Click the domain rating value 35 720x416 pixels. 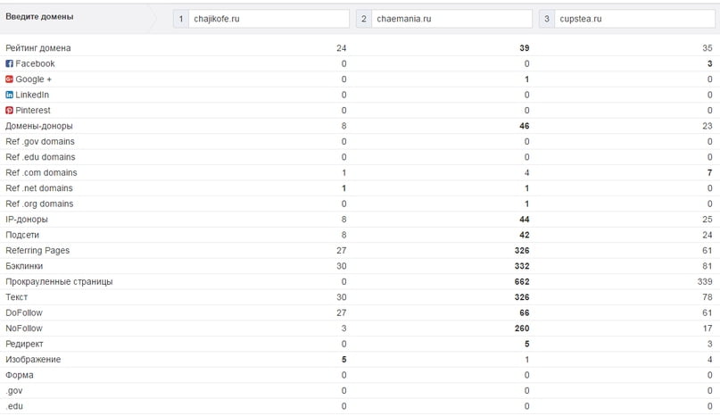pyautogui.click(x=708, y=48)
